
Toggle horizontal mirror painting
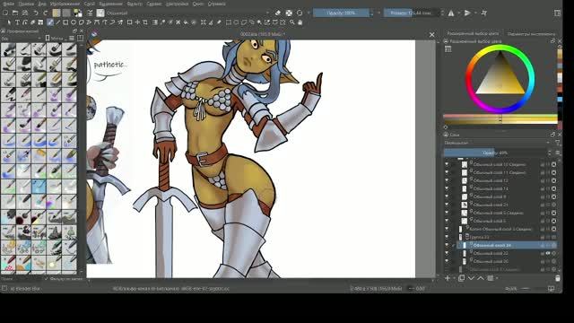pos(451,13)
